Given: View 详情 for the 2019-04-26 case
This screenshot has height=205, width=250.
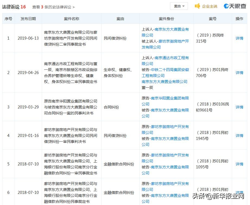Looking at the screenshot, I should 239,73.
